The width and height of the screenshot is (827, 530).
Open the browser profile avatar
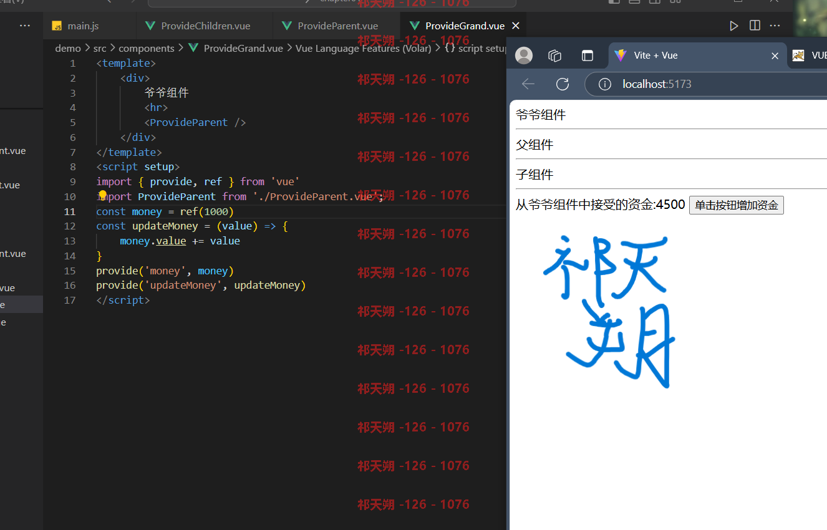click(525, 55)
